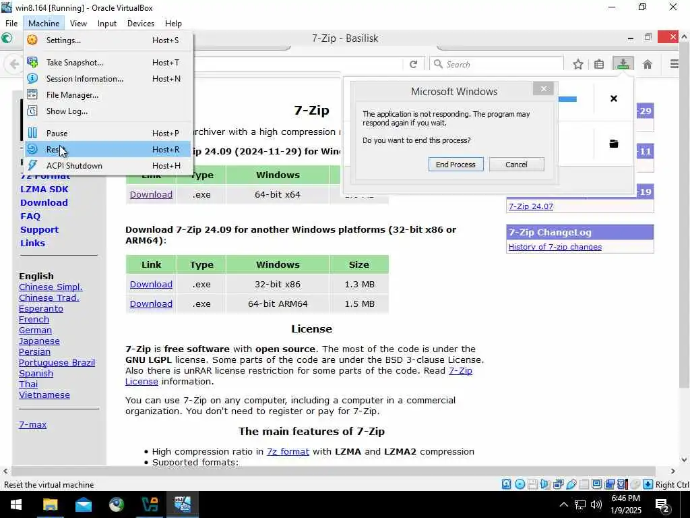Click the display indicator icon in VirtualBox status bar

pos(597,484)
